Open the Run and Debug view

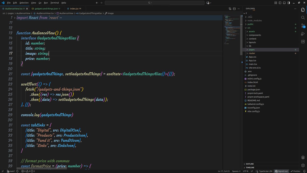pyautogui.click(x=303, y=33)
